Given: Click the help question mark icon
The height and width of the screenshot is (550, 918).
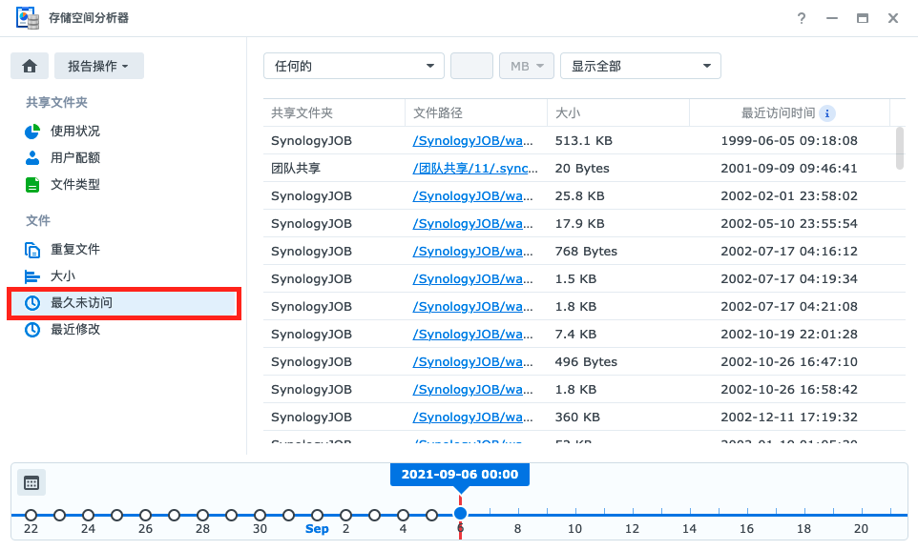Looking at the screenshot, I should [x=801, y=17].
